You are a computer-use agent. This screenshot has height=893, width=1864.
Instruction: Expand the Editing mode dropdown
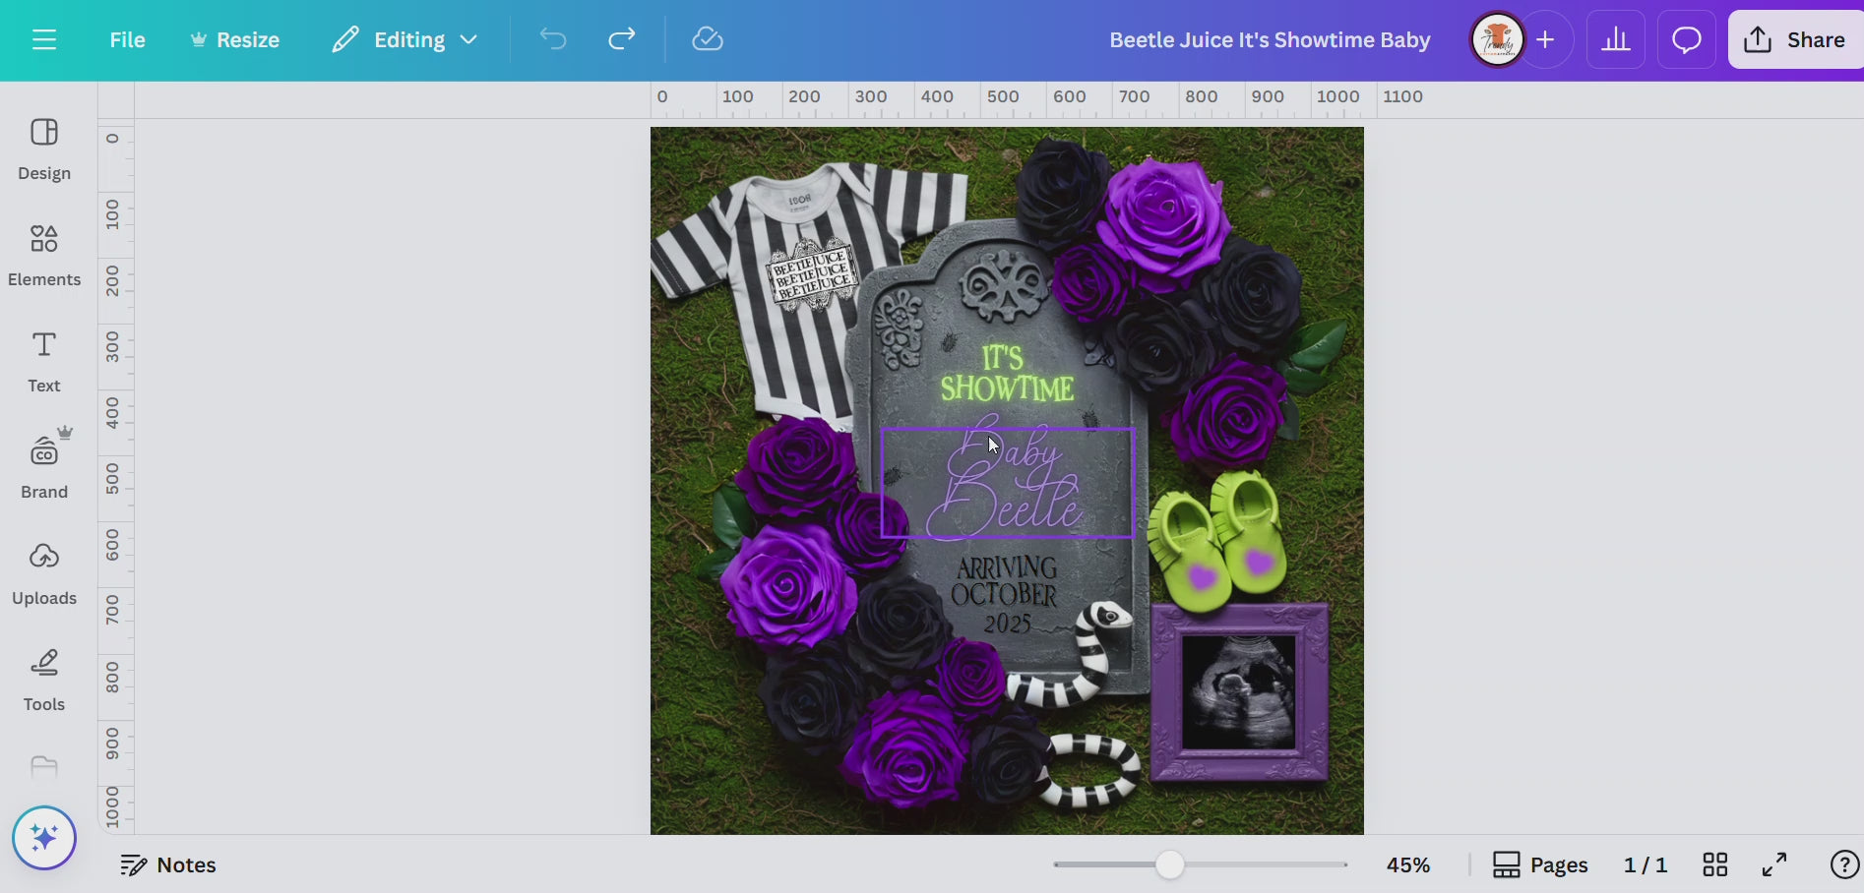(404, 39)
